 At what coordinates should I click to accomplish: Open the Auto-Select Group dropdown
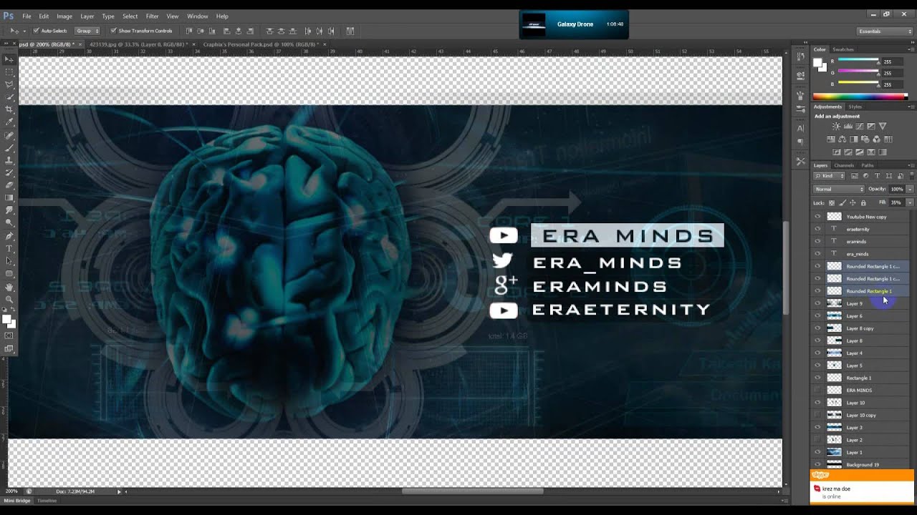tap(87, 31)
